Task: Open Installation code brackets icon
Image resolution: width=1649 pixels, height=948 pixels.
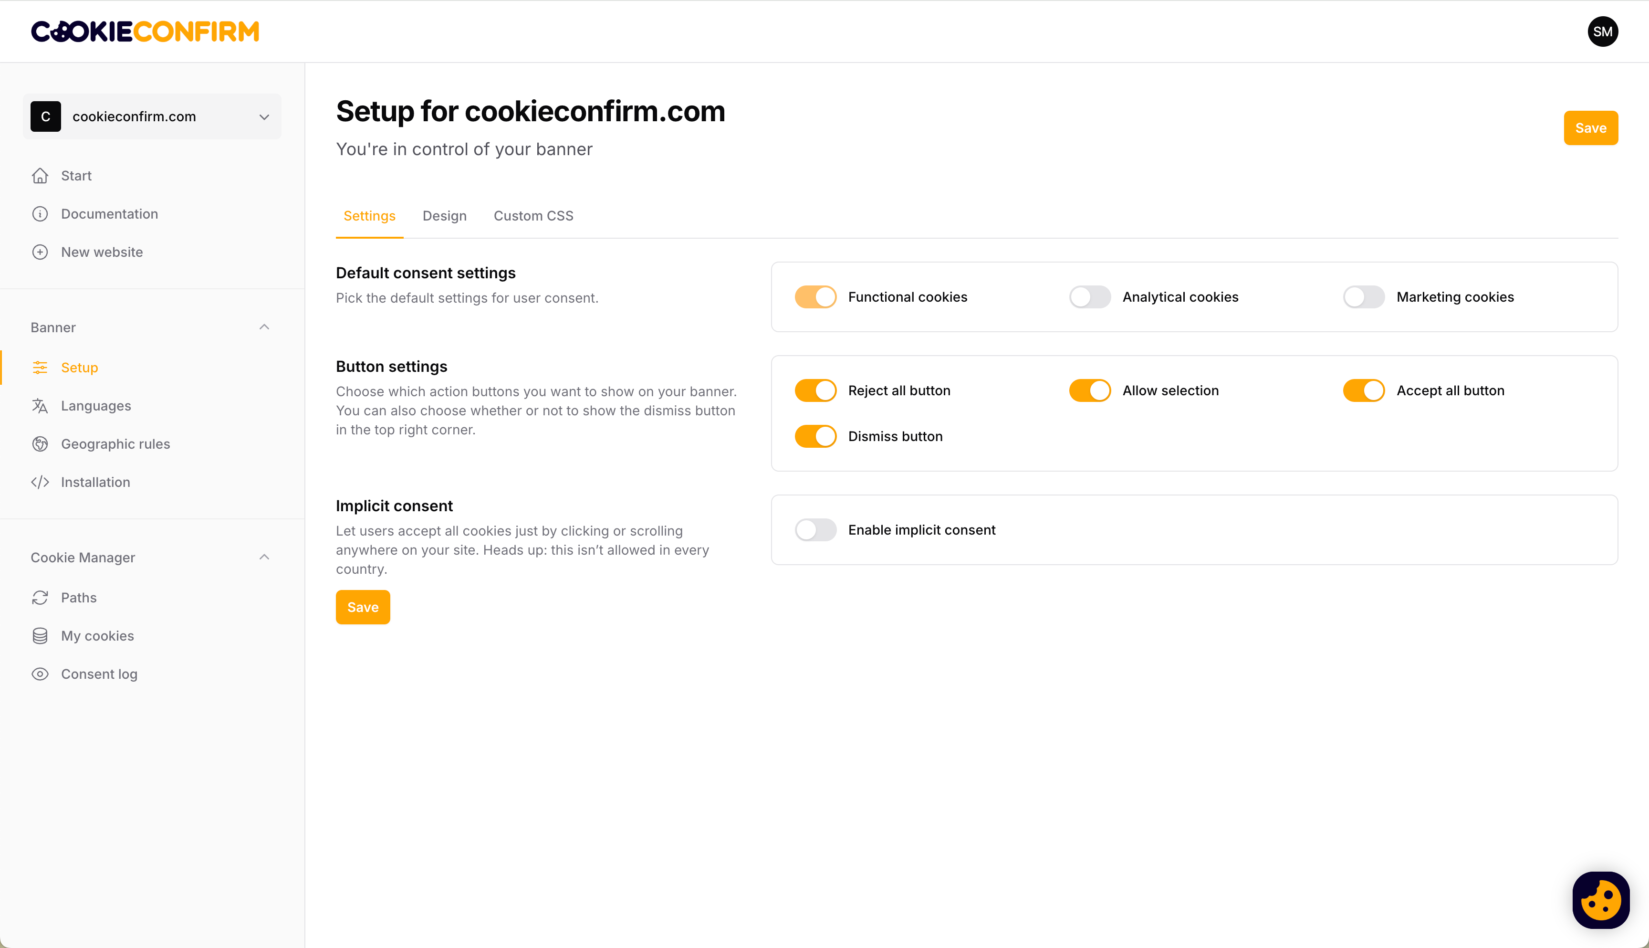Action: 40,483
